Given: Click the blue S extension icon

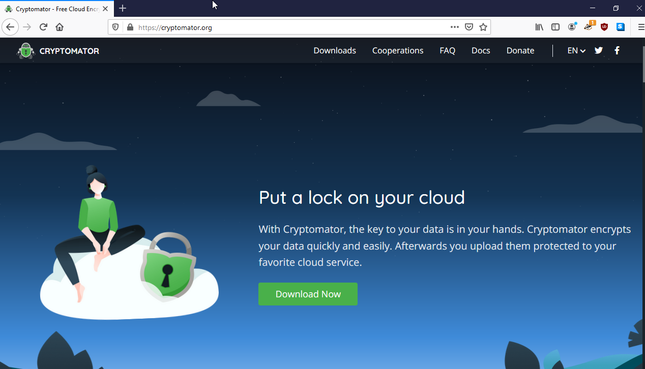Looking at the screenshot, I should (621, 27).
